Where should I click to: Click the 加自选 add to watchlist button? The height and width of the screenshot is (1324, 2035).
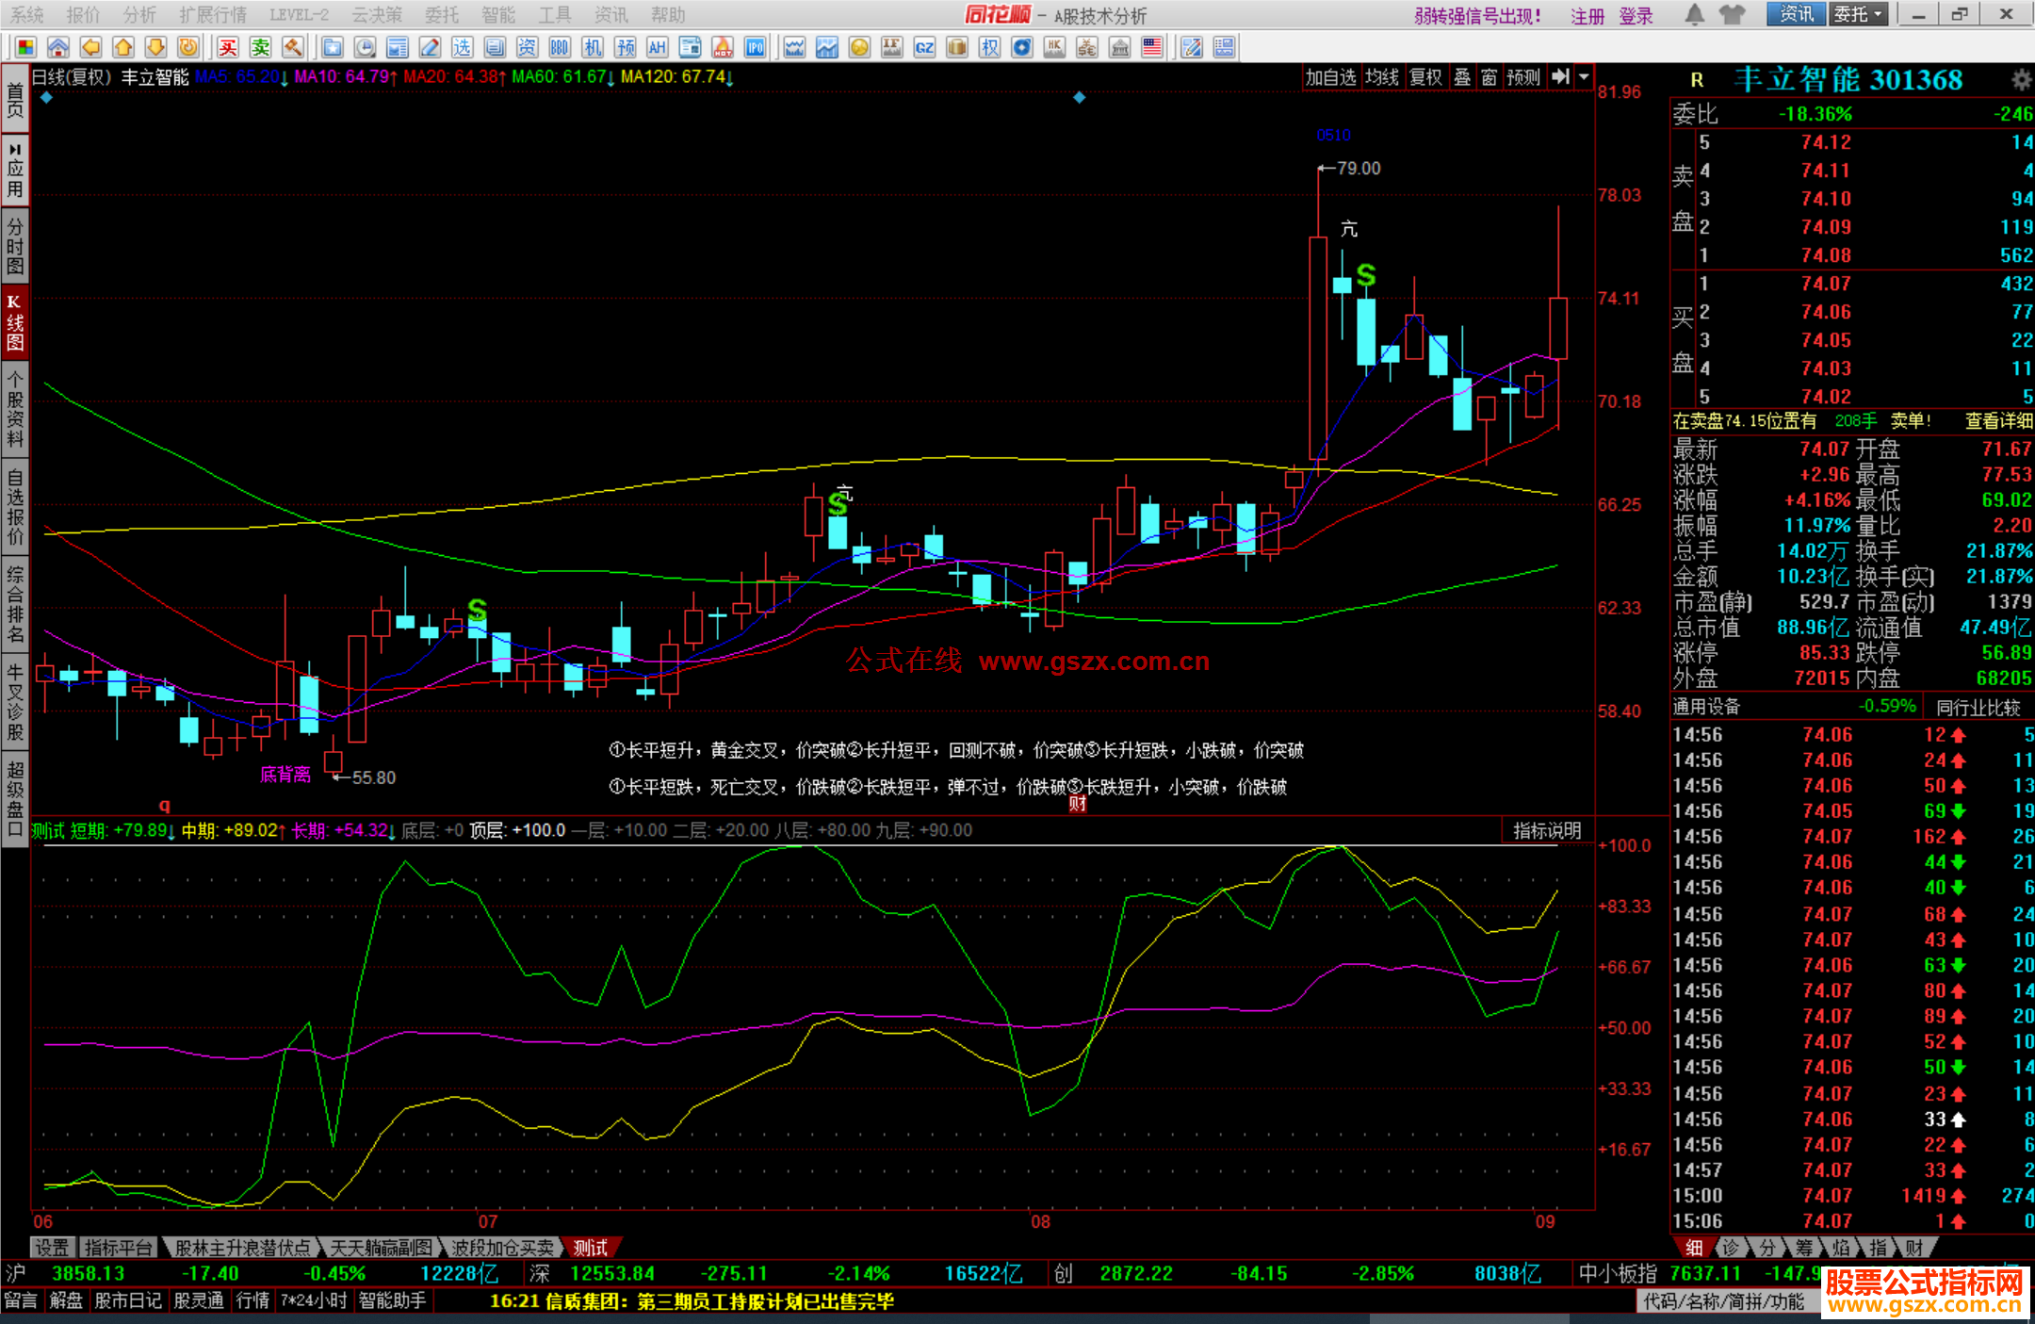[1329, 77]
